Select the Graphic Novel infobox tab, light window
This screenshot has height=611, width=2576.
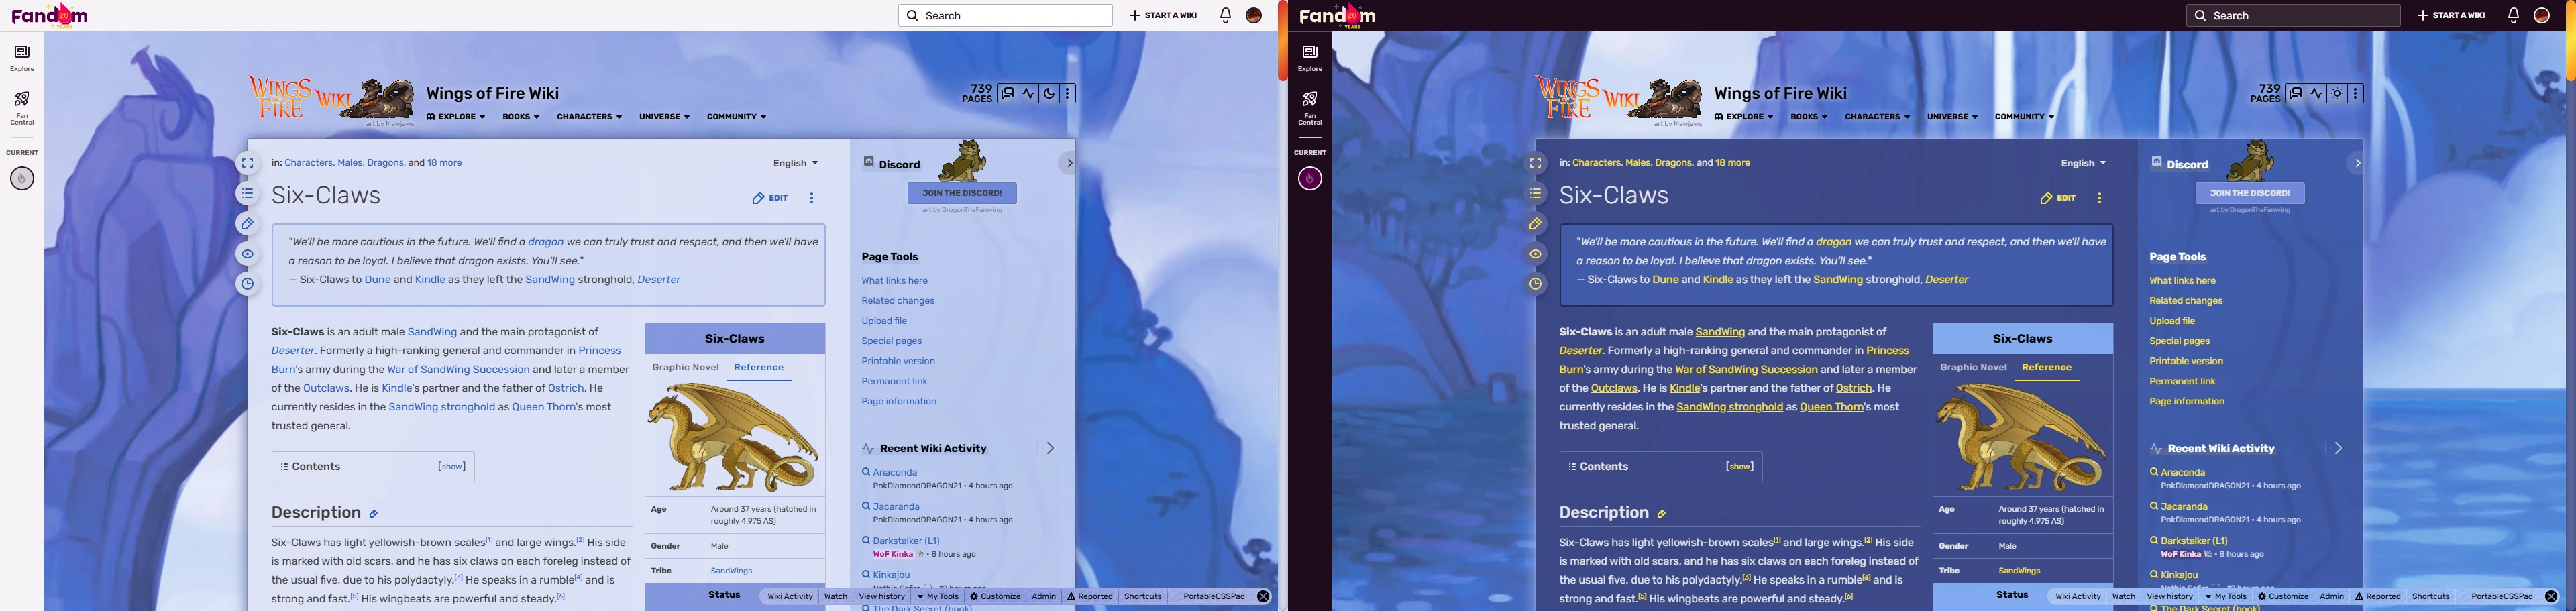(685, 367)
